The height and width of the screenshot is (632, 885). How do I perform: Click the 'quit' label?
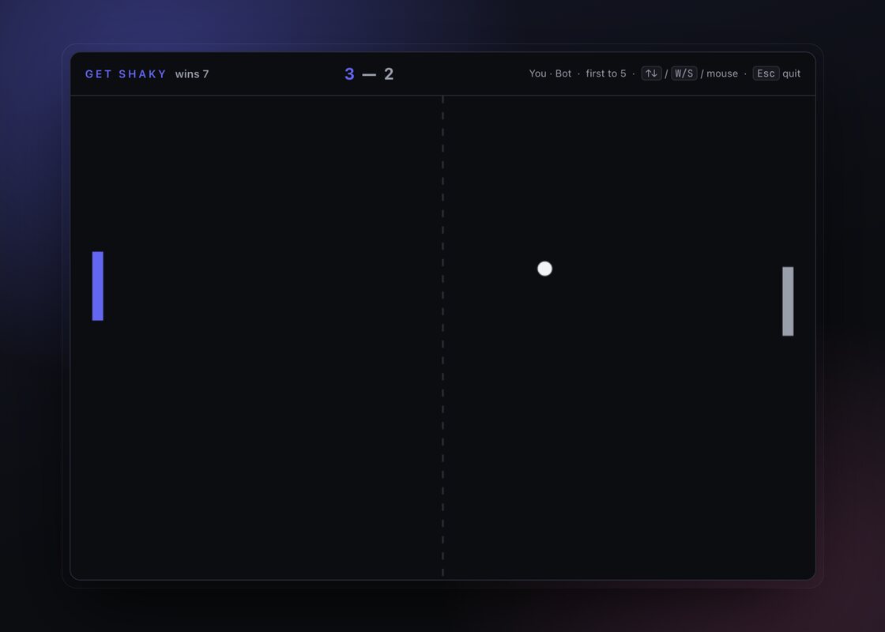click(x=791, y=73)
